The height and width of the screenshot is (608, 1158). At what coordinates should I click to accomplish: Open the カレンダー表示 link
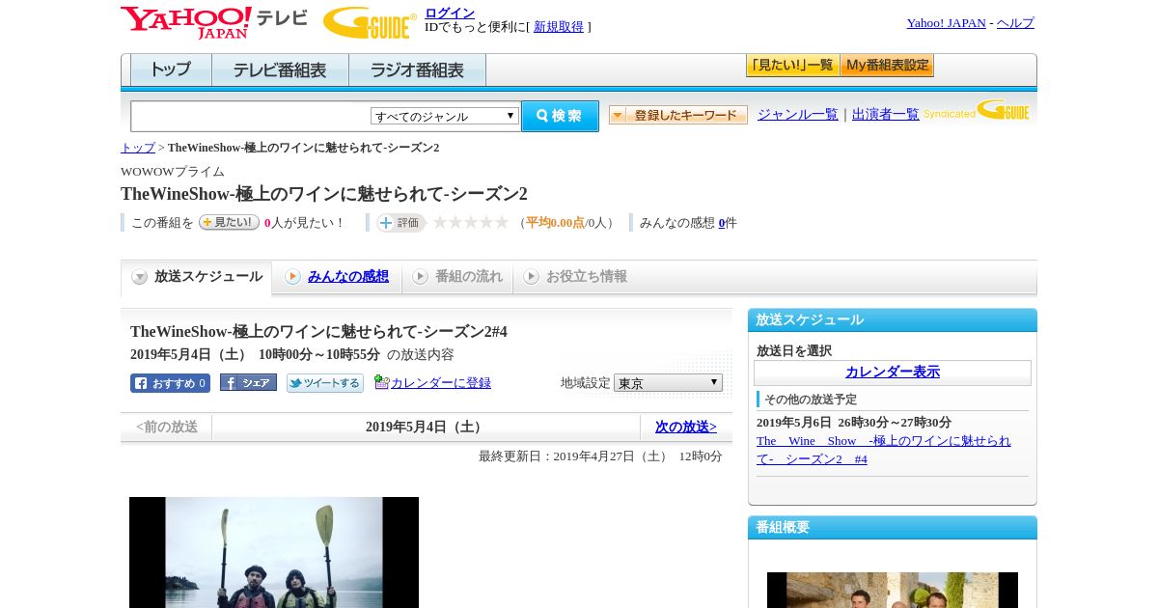click(893, 373)
